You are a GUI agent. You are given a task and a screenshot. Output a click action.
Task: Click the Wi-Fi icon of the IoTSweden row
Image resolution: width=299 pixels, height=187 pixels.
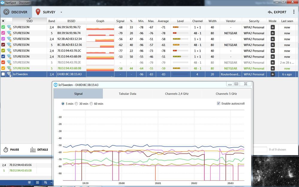[9, 74]
